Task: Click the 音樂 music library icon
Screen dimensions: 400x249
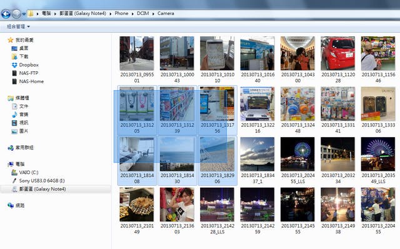Action: pos(14,114)
